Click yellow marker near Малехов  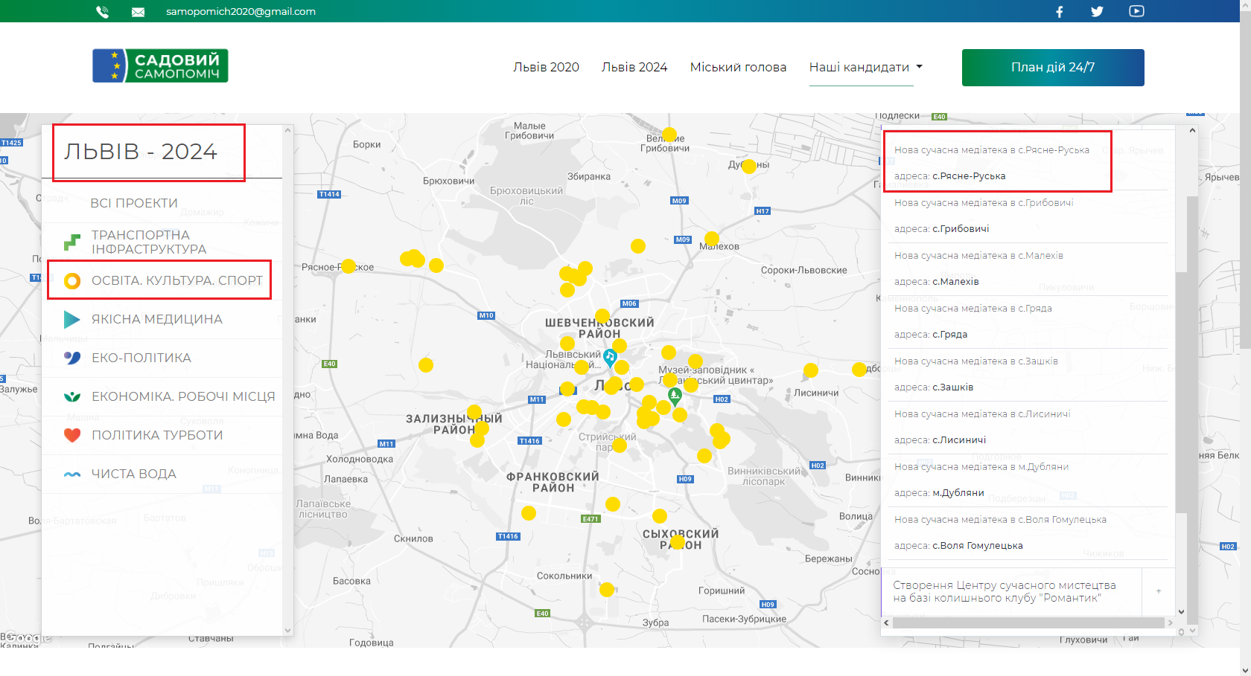[x=712, y=239]
